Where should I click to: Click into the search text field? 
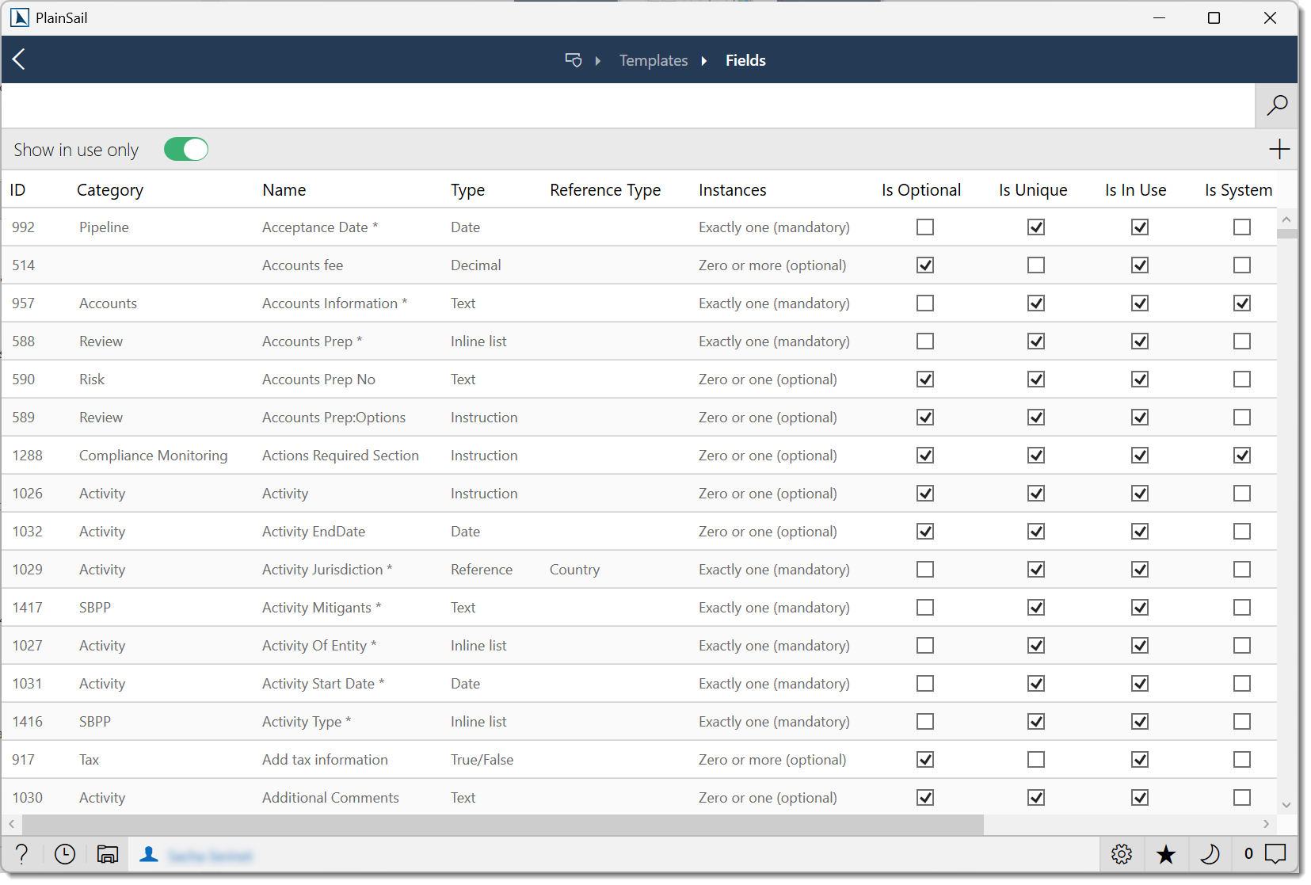point(626,105)
